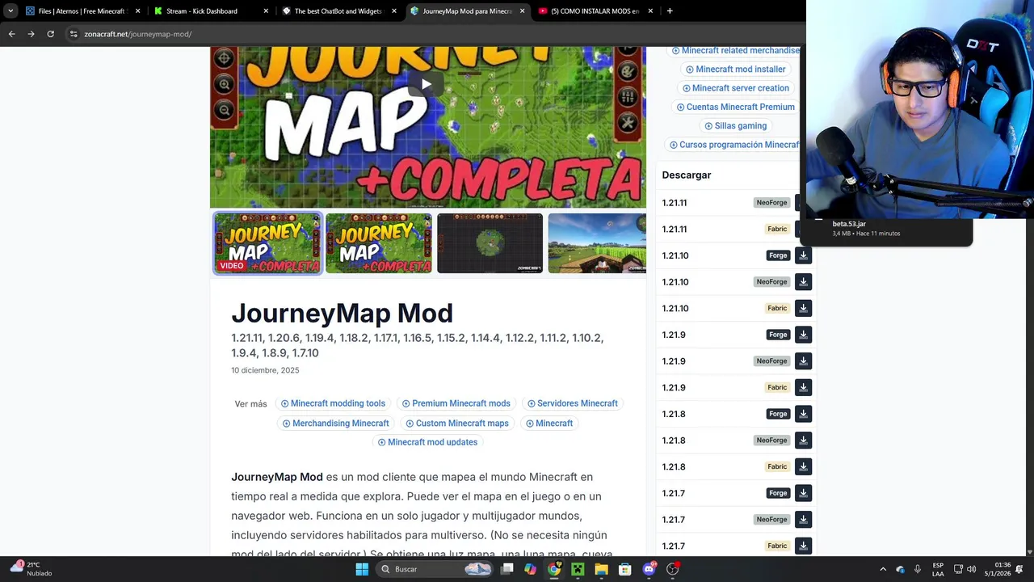Go back to previous page
This screenshot has height=582, width=1034.
(11, 34)
